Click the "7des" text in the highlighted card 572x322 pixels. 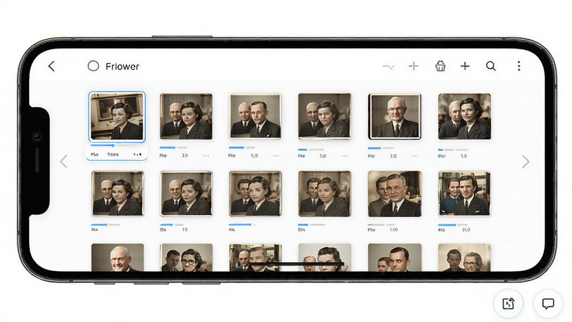point(113,154)
